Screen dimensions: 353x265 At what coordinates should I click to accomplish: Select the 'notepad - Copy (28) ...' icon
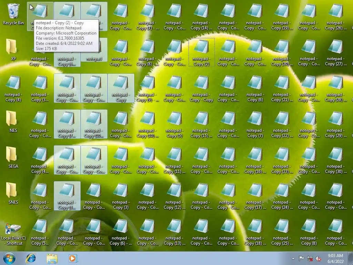click(336, 88)
